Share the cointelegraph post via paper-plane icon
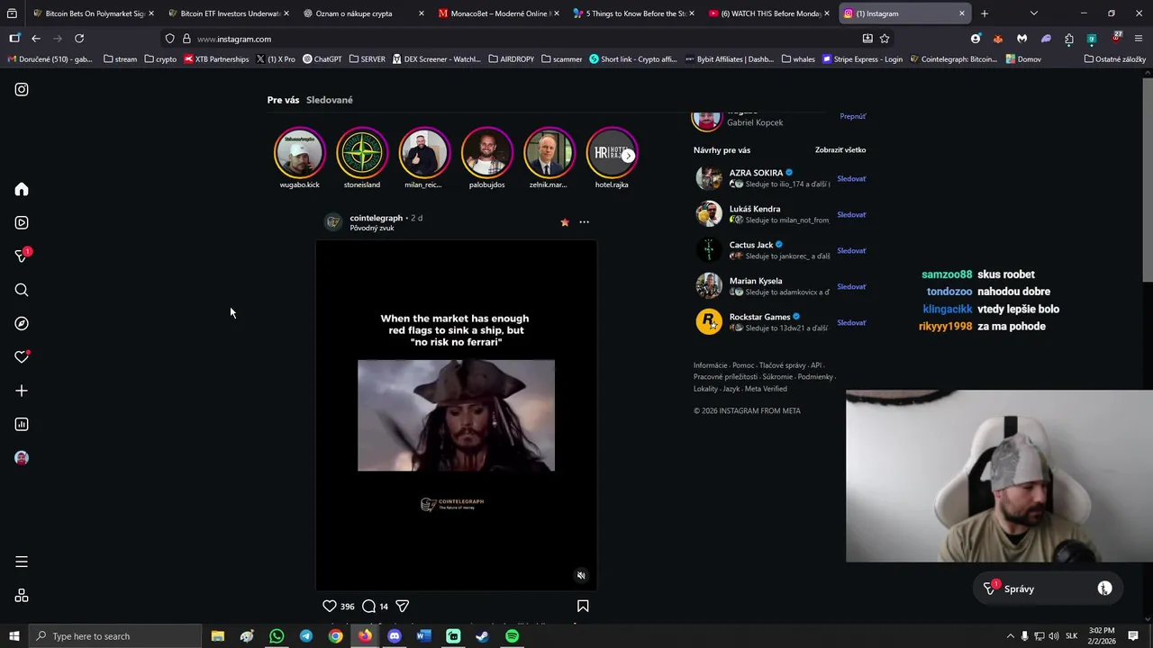 [403, 607]
